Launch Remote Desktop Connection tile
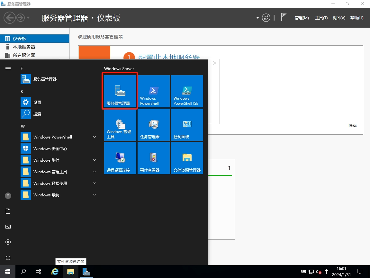This screenshot has height=278, width=370. click(x=120, y=158)
